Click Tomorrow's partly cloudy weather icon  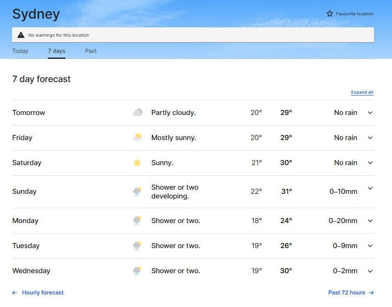(137, 113)
